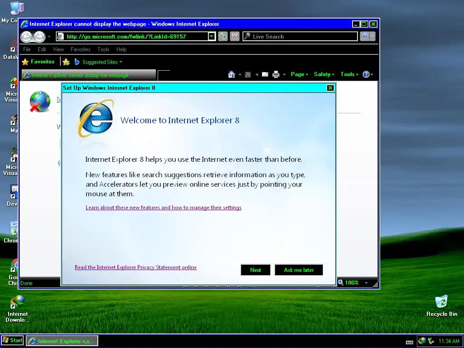Click the Favorites star button
Image resolution: width=464 pixels, height=348 pixels.
click(38, 62)
